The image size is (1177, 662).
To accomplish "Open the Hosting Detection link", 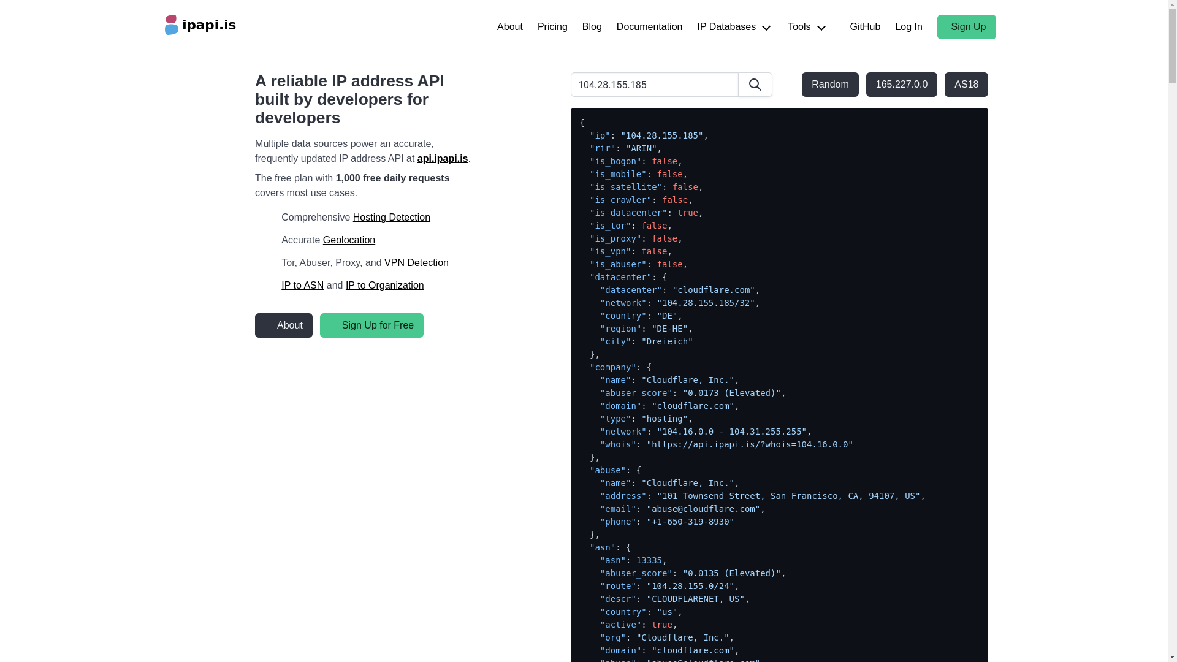I will [391, 218].
